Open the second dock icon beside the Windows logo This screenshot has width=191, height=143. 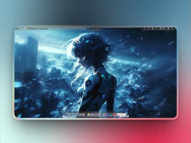pyautogui.click(x=70, y=115)
